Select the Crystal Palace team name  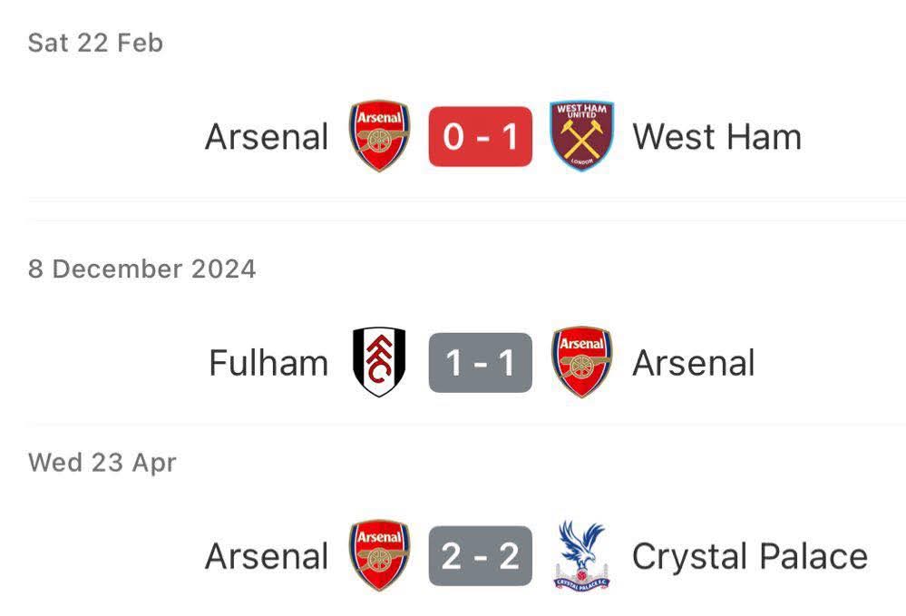[749, 556]
